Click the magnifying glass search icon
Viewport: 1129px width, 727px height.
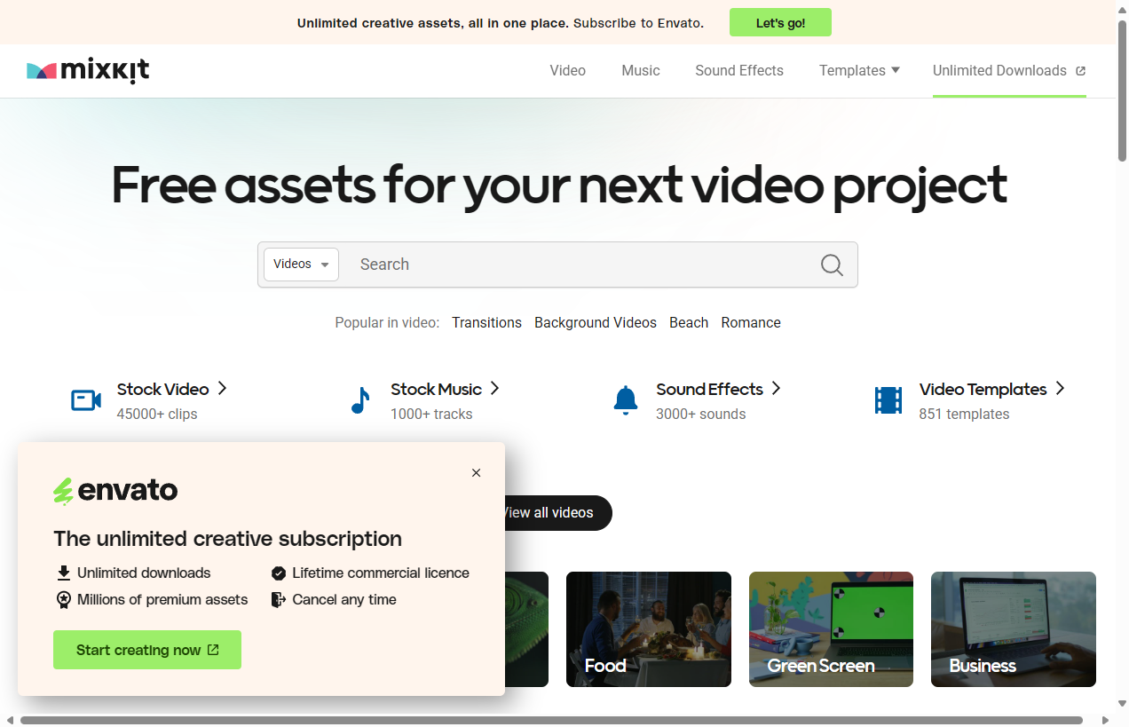[832, 265]
